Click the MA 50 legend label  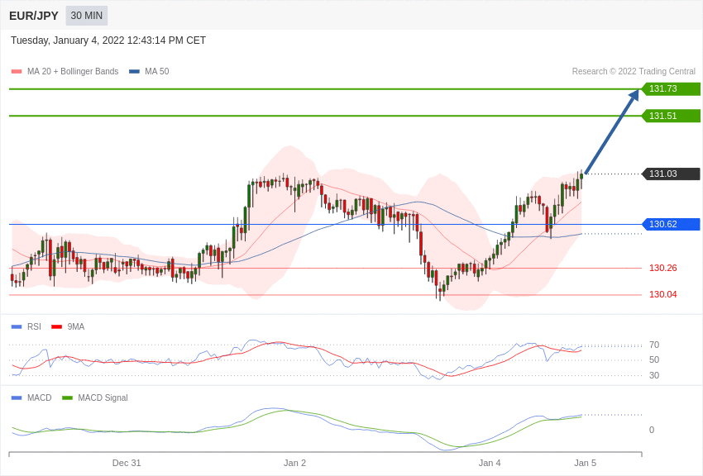click(x=156, y=71)
